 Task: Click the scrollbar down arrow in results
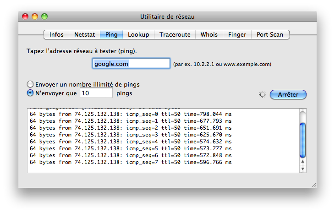point(302,169)
